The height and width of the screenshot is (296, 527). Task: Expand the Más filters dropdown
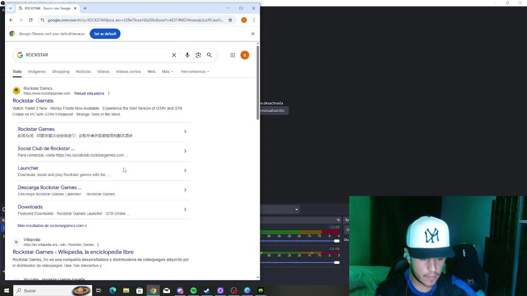click(167, 72)
